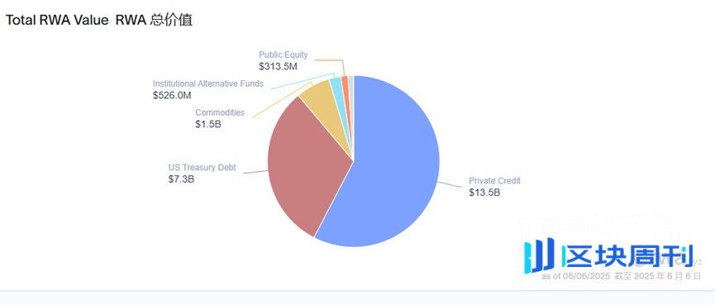Click the Private Credit label

495,181
